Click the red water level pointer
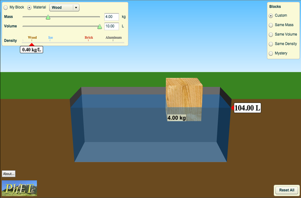Screen dimensions: 301x198 click(x=232, y=108)
